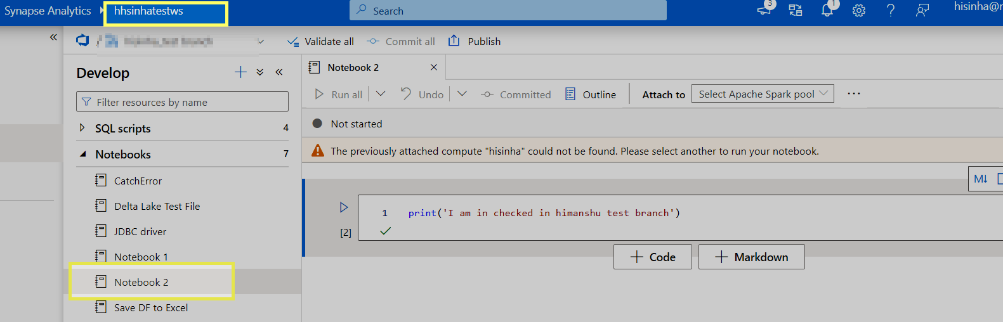Click Run all
Viewport: 1003px width, 322px height.
click(339, 94)
